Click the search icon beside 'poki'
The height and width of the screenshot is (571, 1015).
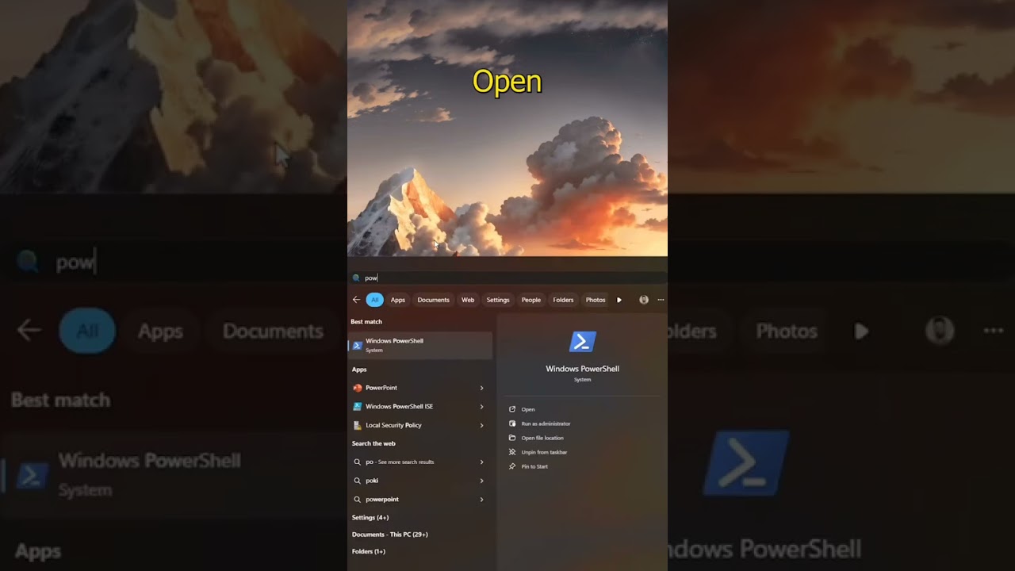point(358,481)
